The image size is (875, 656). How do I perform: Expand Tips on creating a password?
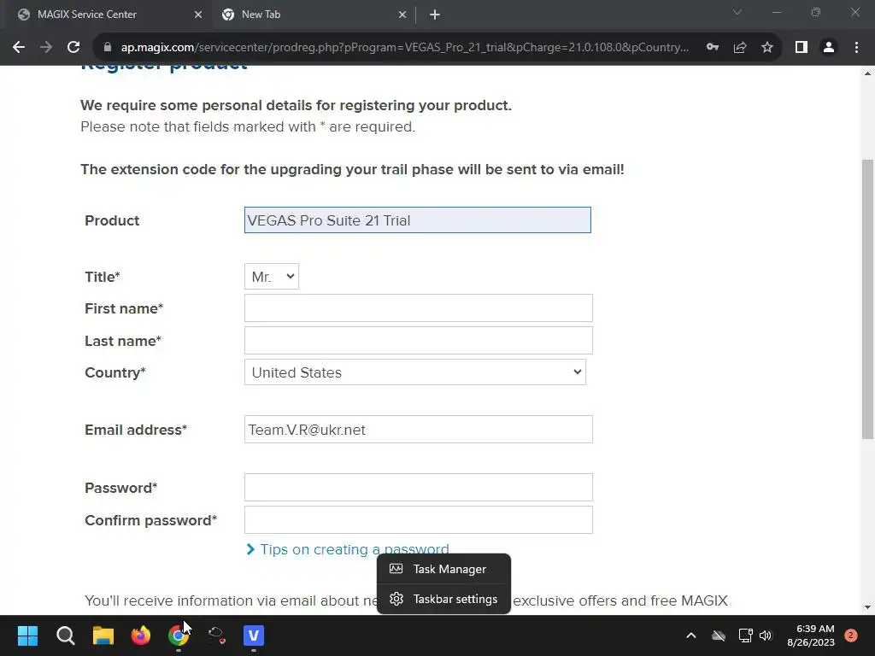coord(348,549)
